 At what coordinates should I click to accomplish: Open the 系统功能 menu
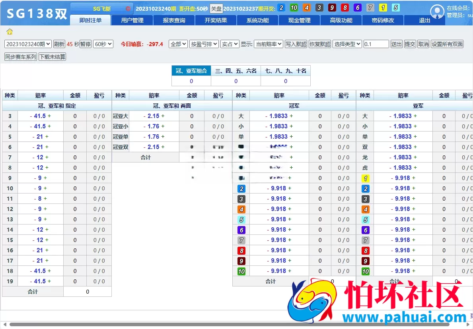click(x=258, y=20)
